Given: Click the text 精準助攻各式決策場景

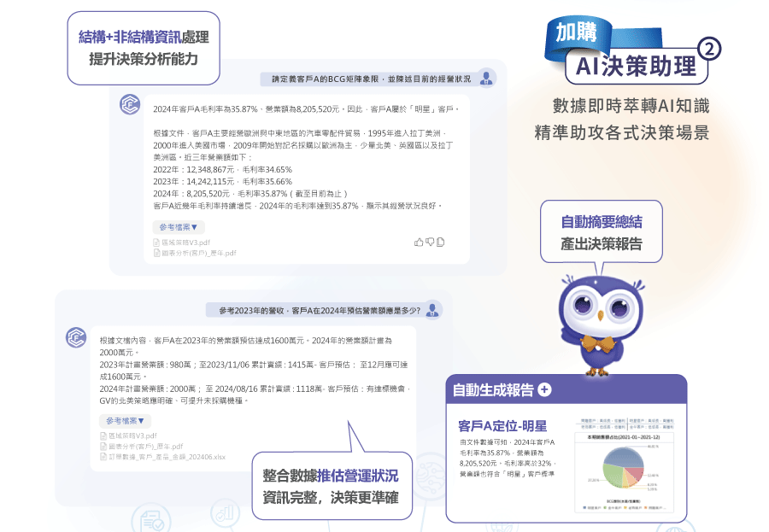Looking at the screenshot, I should (x=622, y=133).
